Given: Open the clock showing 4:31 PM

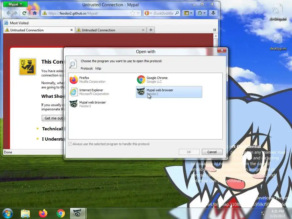Looking at the screenshot, I should click(278, 213).
